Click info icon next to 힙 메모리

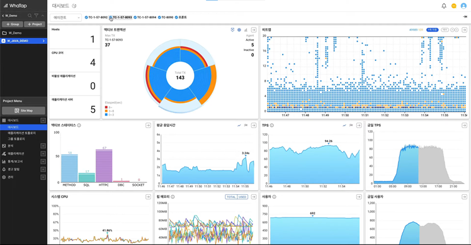tap(173, 197)
